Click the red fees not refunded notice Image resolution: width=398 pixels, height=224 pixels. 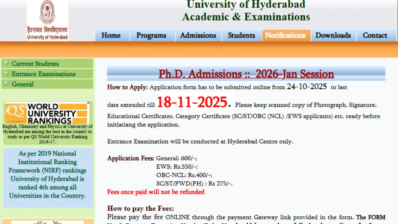[x=156, y=192]
